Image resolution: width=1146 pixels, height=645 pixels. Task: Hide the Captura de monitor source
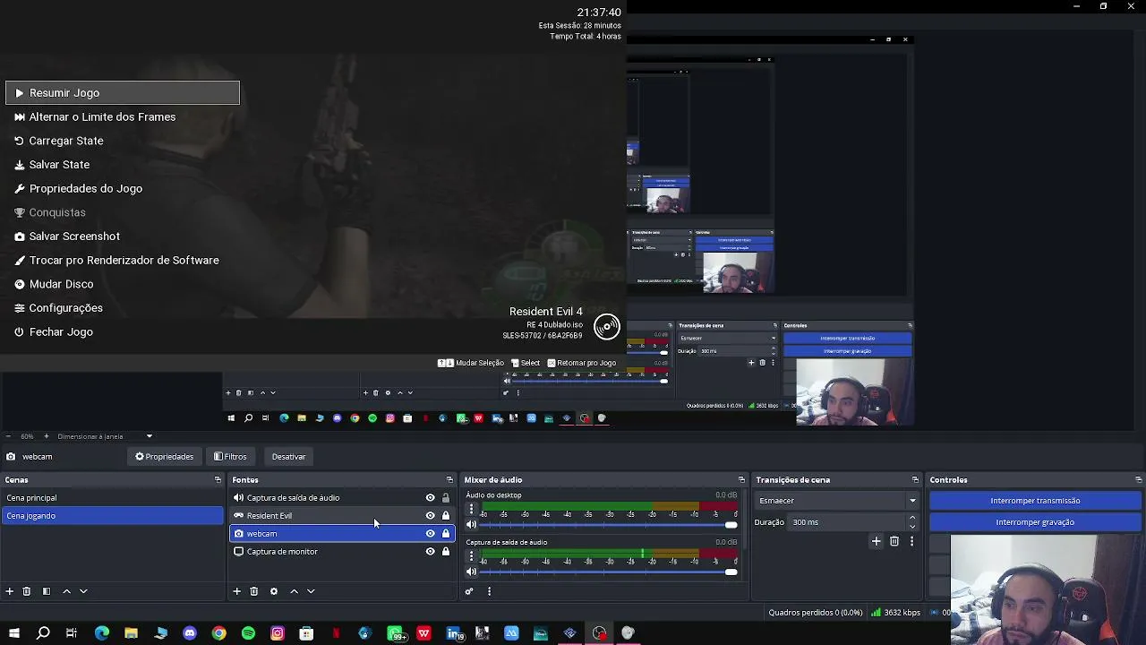click(430, 552)
